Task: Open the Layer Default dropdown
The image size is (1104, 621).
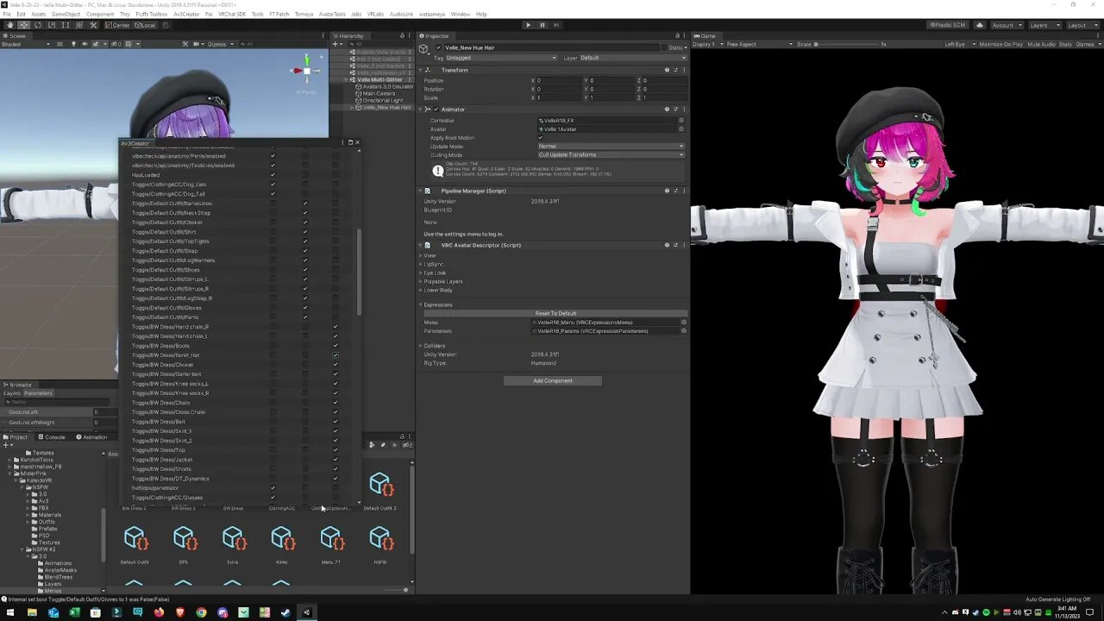Action: tap(632, 58)
